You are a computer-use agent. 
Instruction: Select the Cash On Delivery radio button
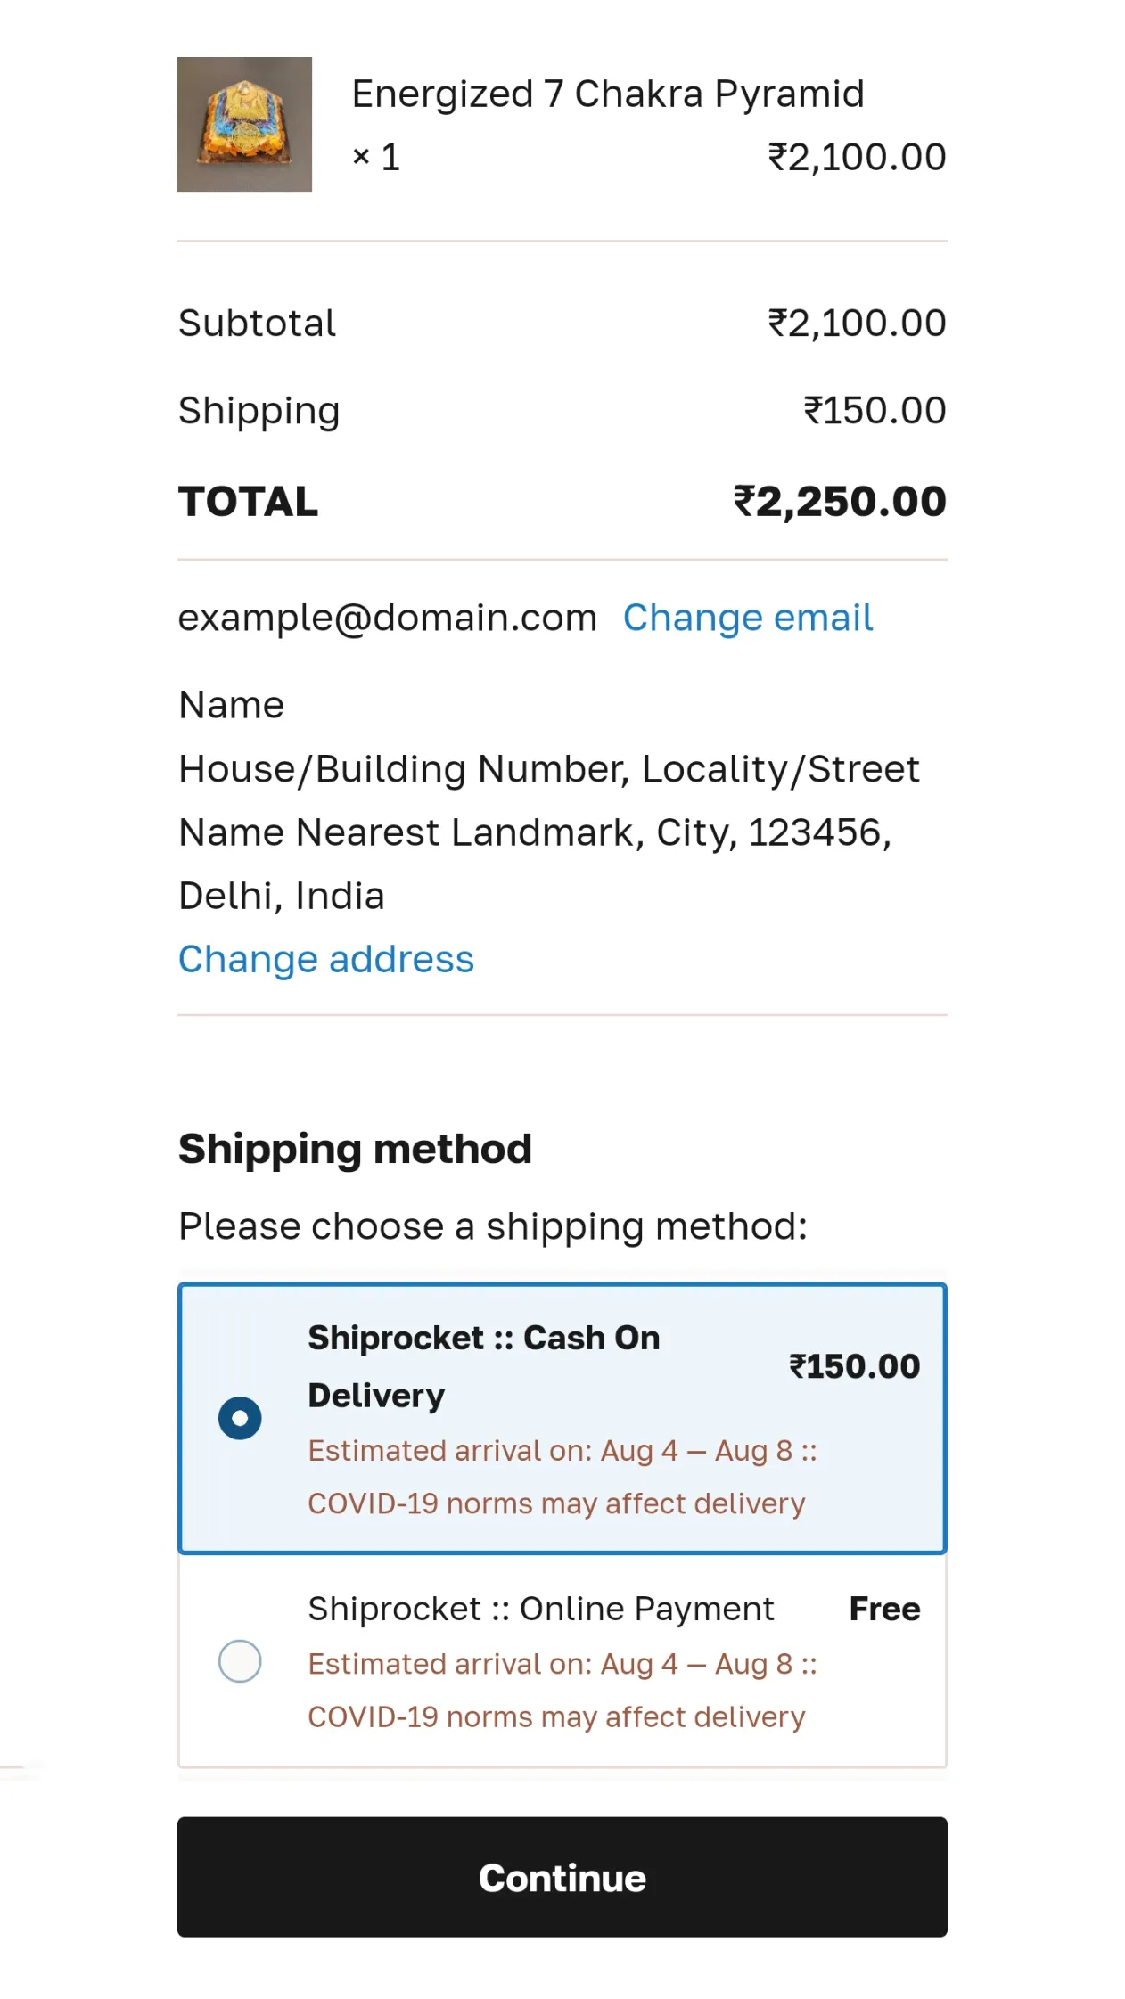(x=240, y=1418)
